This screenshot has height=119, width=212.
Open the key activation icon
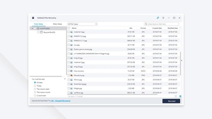[158, 18]
